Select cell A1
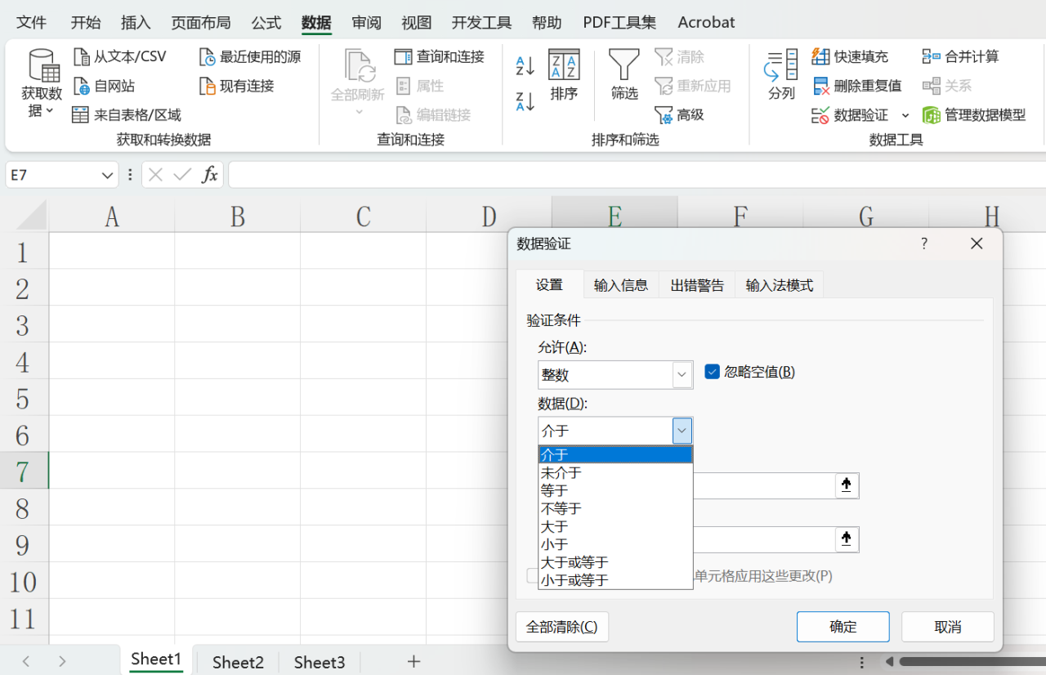The width and height of the screenshot is (1046, 675). 112,252
